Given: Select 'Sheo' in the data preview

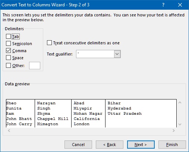Looking at the screenshot, I should click(x=11, y=103).
